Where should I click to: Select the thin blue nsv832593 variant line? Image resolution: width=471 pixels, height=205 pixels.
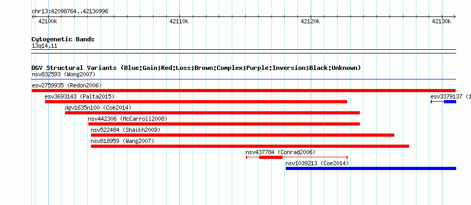tap(244, 79)
